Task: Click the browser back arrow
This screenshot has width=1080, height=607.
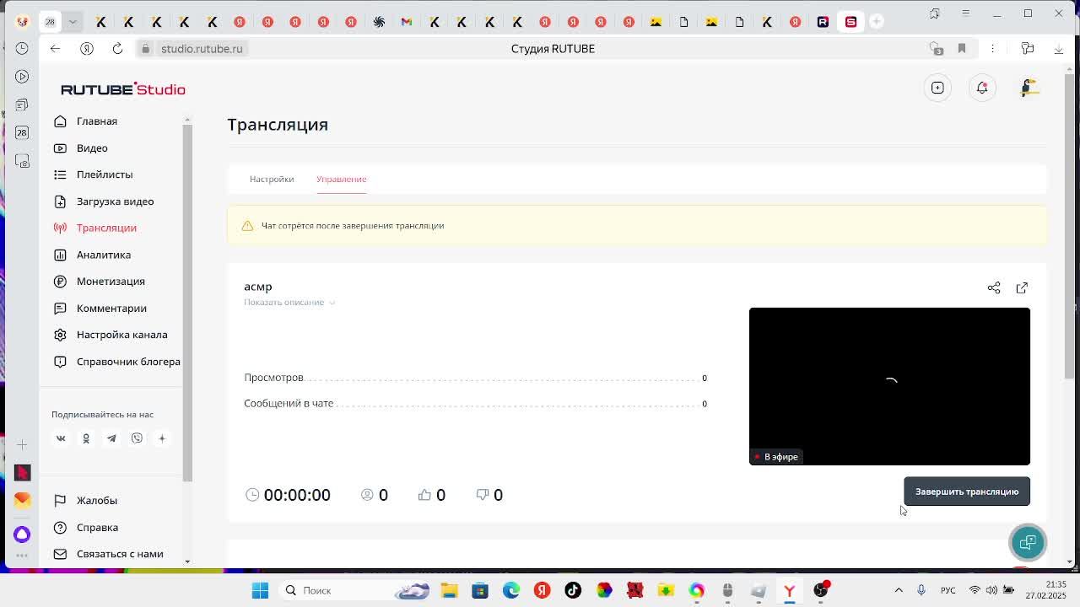Action: pyautogui.click(x=55, y=49)
